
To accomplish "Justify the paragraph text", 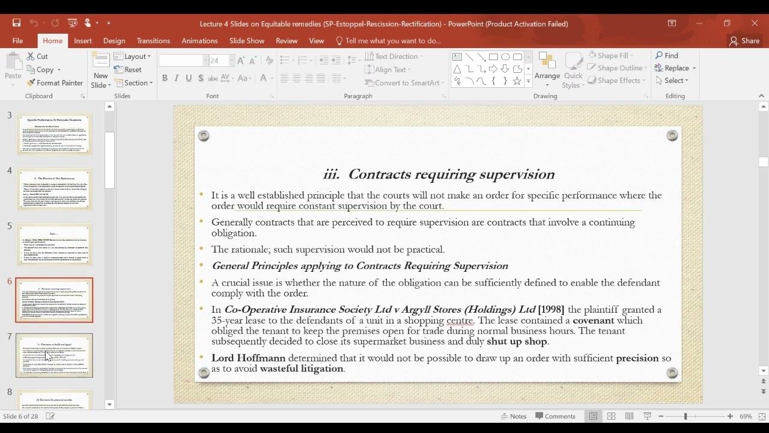I will (x=321, y=78).
